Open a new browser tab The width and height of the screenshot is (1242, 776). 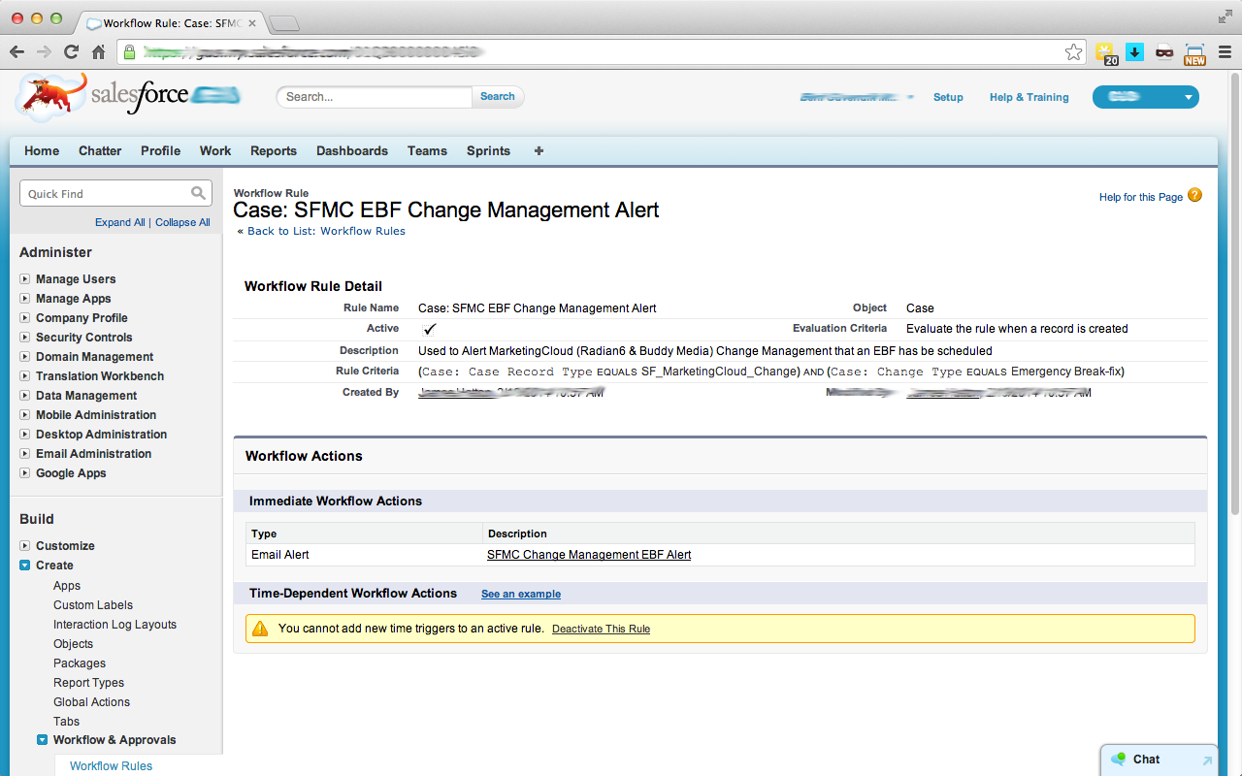(x=284, y=22)
